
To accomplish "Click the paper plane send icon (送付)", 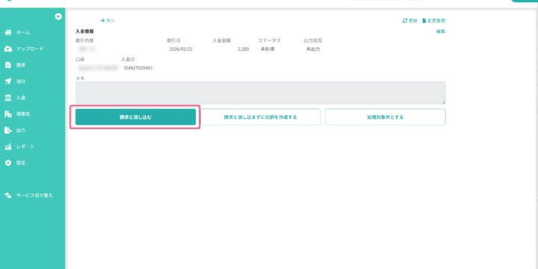I will click(x=8, y=81).
